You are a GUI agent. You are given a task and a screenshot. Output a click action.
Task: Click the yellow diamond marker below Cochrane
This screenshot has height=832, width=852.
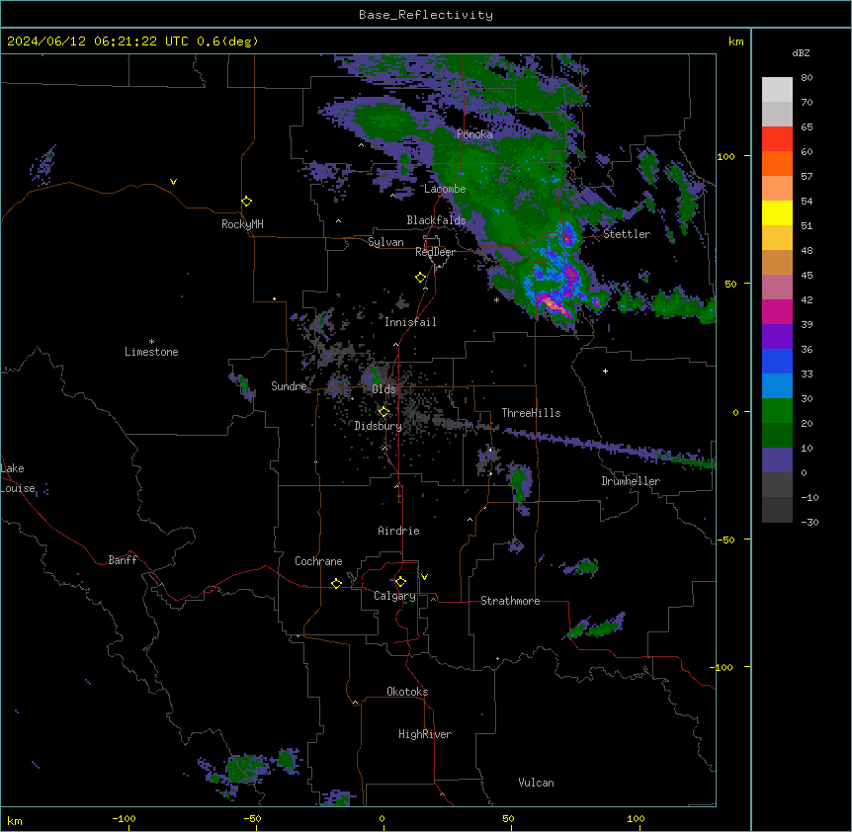tap(336, 583)
